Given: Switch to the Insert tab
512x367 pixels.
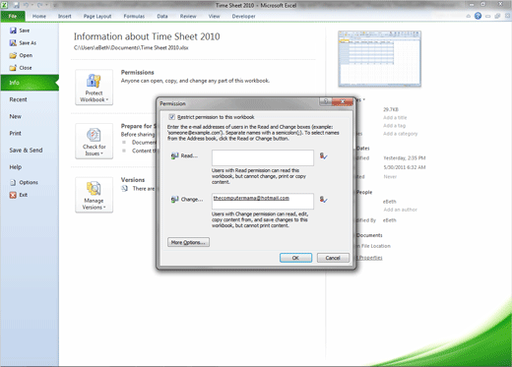Looking at the screenshot, I should pyautogui.click(x=65, y=16).
